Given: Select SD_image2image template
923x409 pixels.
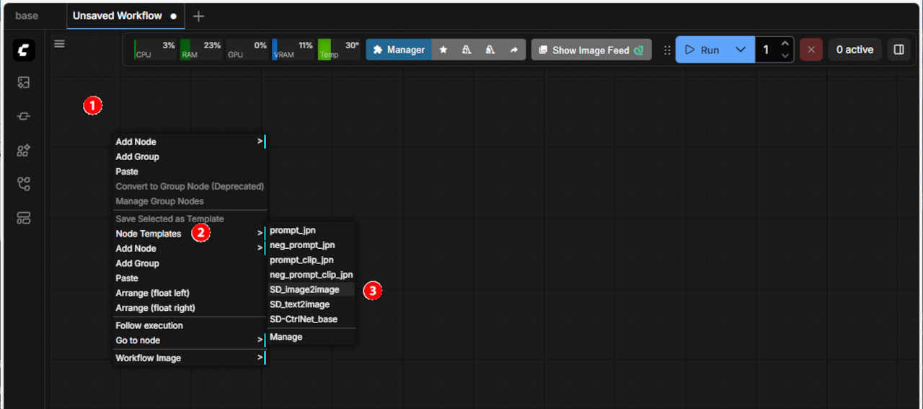Looking at the screenshot, I should (x=304, y=290).
